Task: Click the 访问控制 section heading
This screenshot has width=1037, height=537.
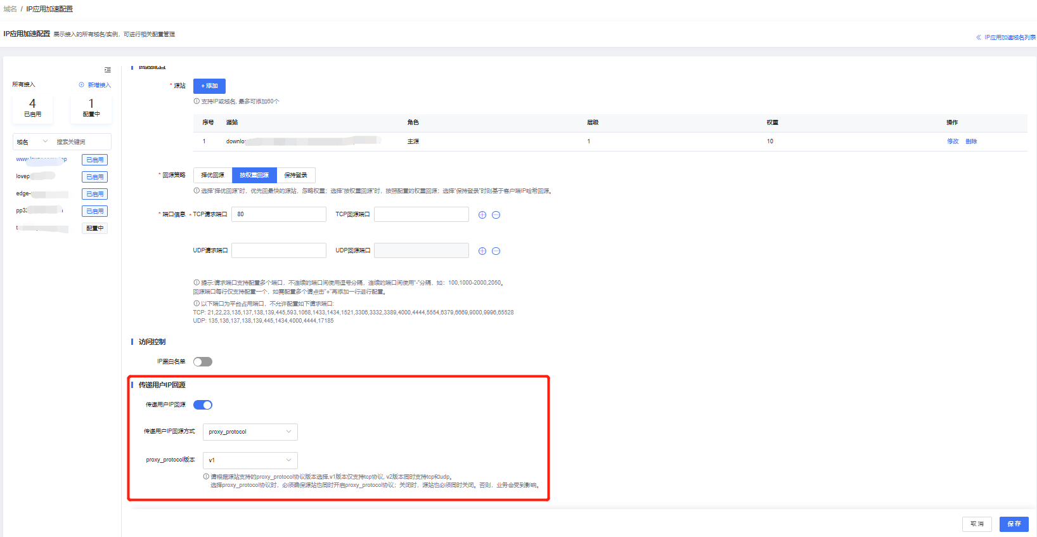Action: pyautogui.click(x=152, y=342)
